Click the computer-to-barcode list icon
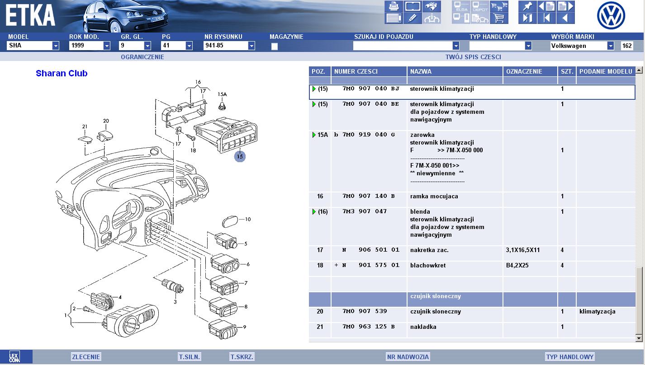Screen dimensions: 645x365 pyautogui.click(x=461, y=18)
